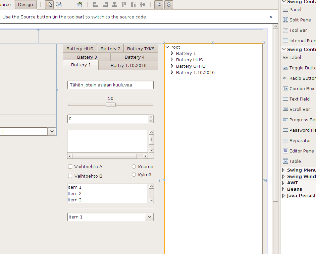Align components left in column
316x254 pixels.
[96, 4]
